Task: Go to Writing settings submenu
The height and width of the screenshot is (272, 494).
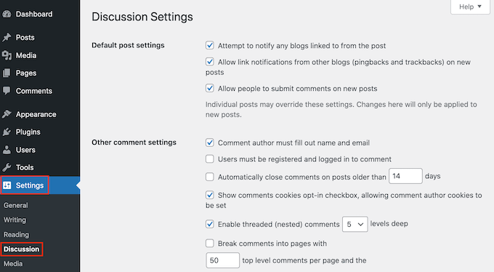Action: click(x=15, y=220)
